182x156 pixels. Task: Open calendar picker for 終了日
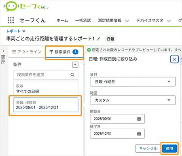click(139, 134)
